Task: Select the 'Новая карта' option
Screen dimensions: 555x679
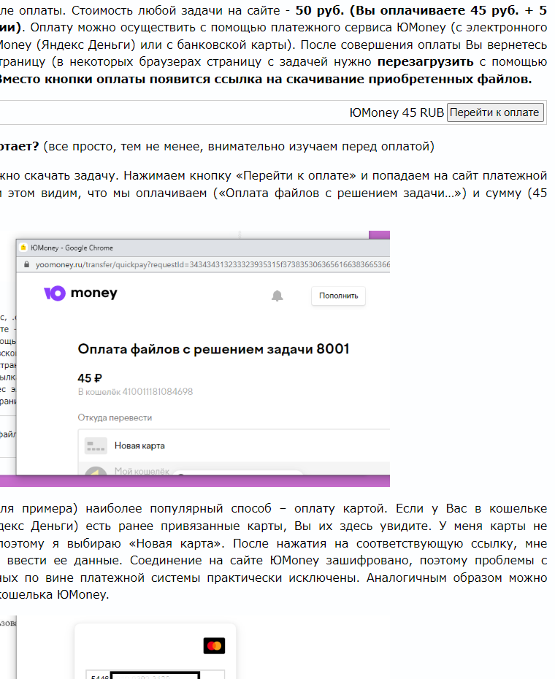Action: (x=234, y=445)
